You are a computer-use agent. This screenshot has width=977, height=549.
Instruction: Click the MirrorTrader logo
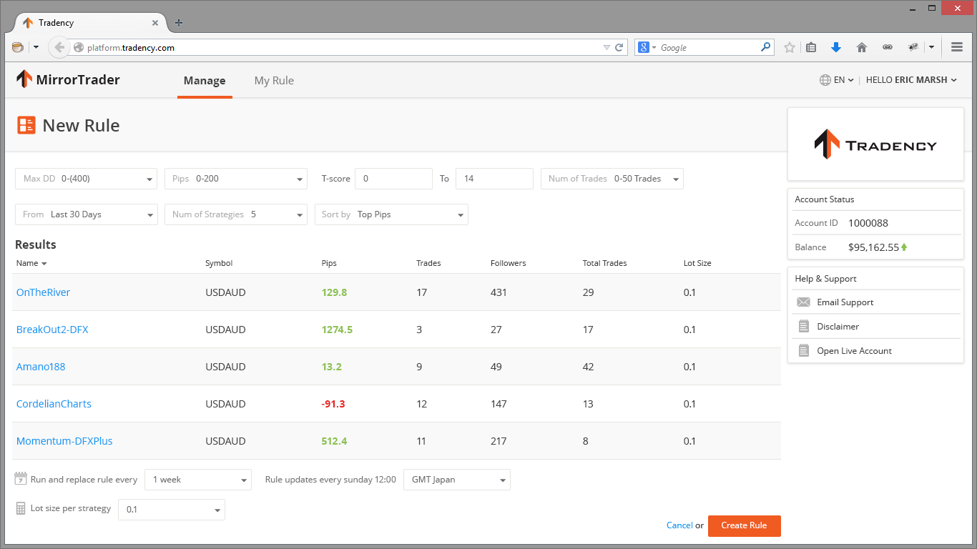(68, 79)
